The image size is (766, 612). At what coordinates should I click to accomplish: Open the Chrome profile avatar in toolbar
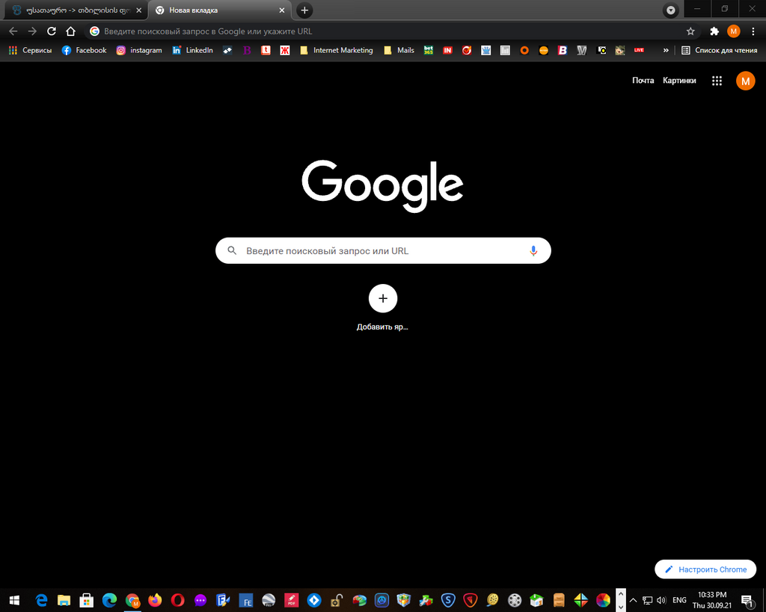point(733,31)
